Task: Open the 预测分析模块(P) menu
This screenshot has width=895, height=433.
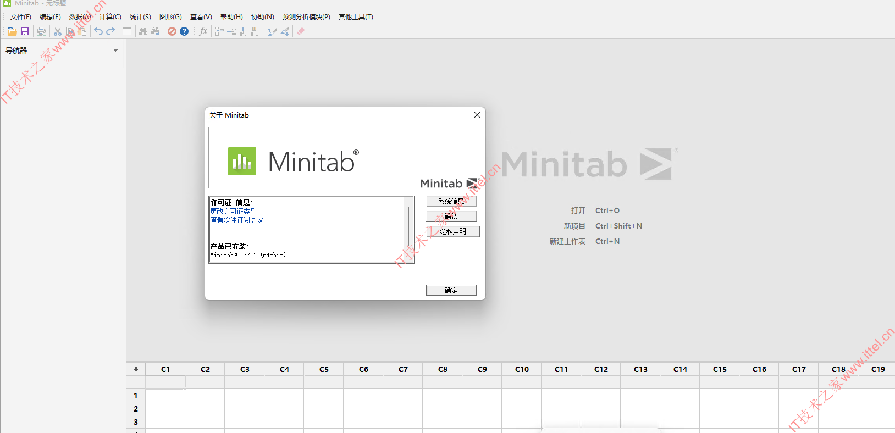Action: click(x=306, y=17)
